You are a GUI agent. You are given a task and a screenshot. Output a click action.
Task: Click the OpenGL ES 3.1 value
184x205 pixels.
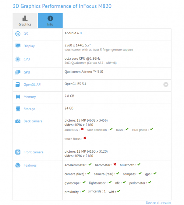click(x=75, y=84)
